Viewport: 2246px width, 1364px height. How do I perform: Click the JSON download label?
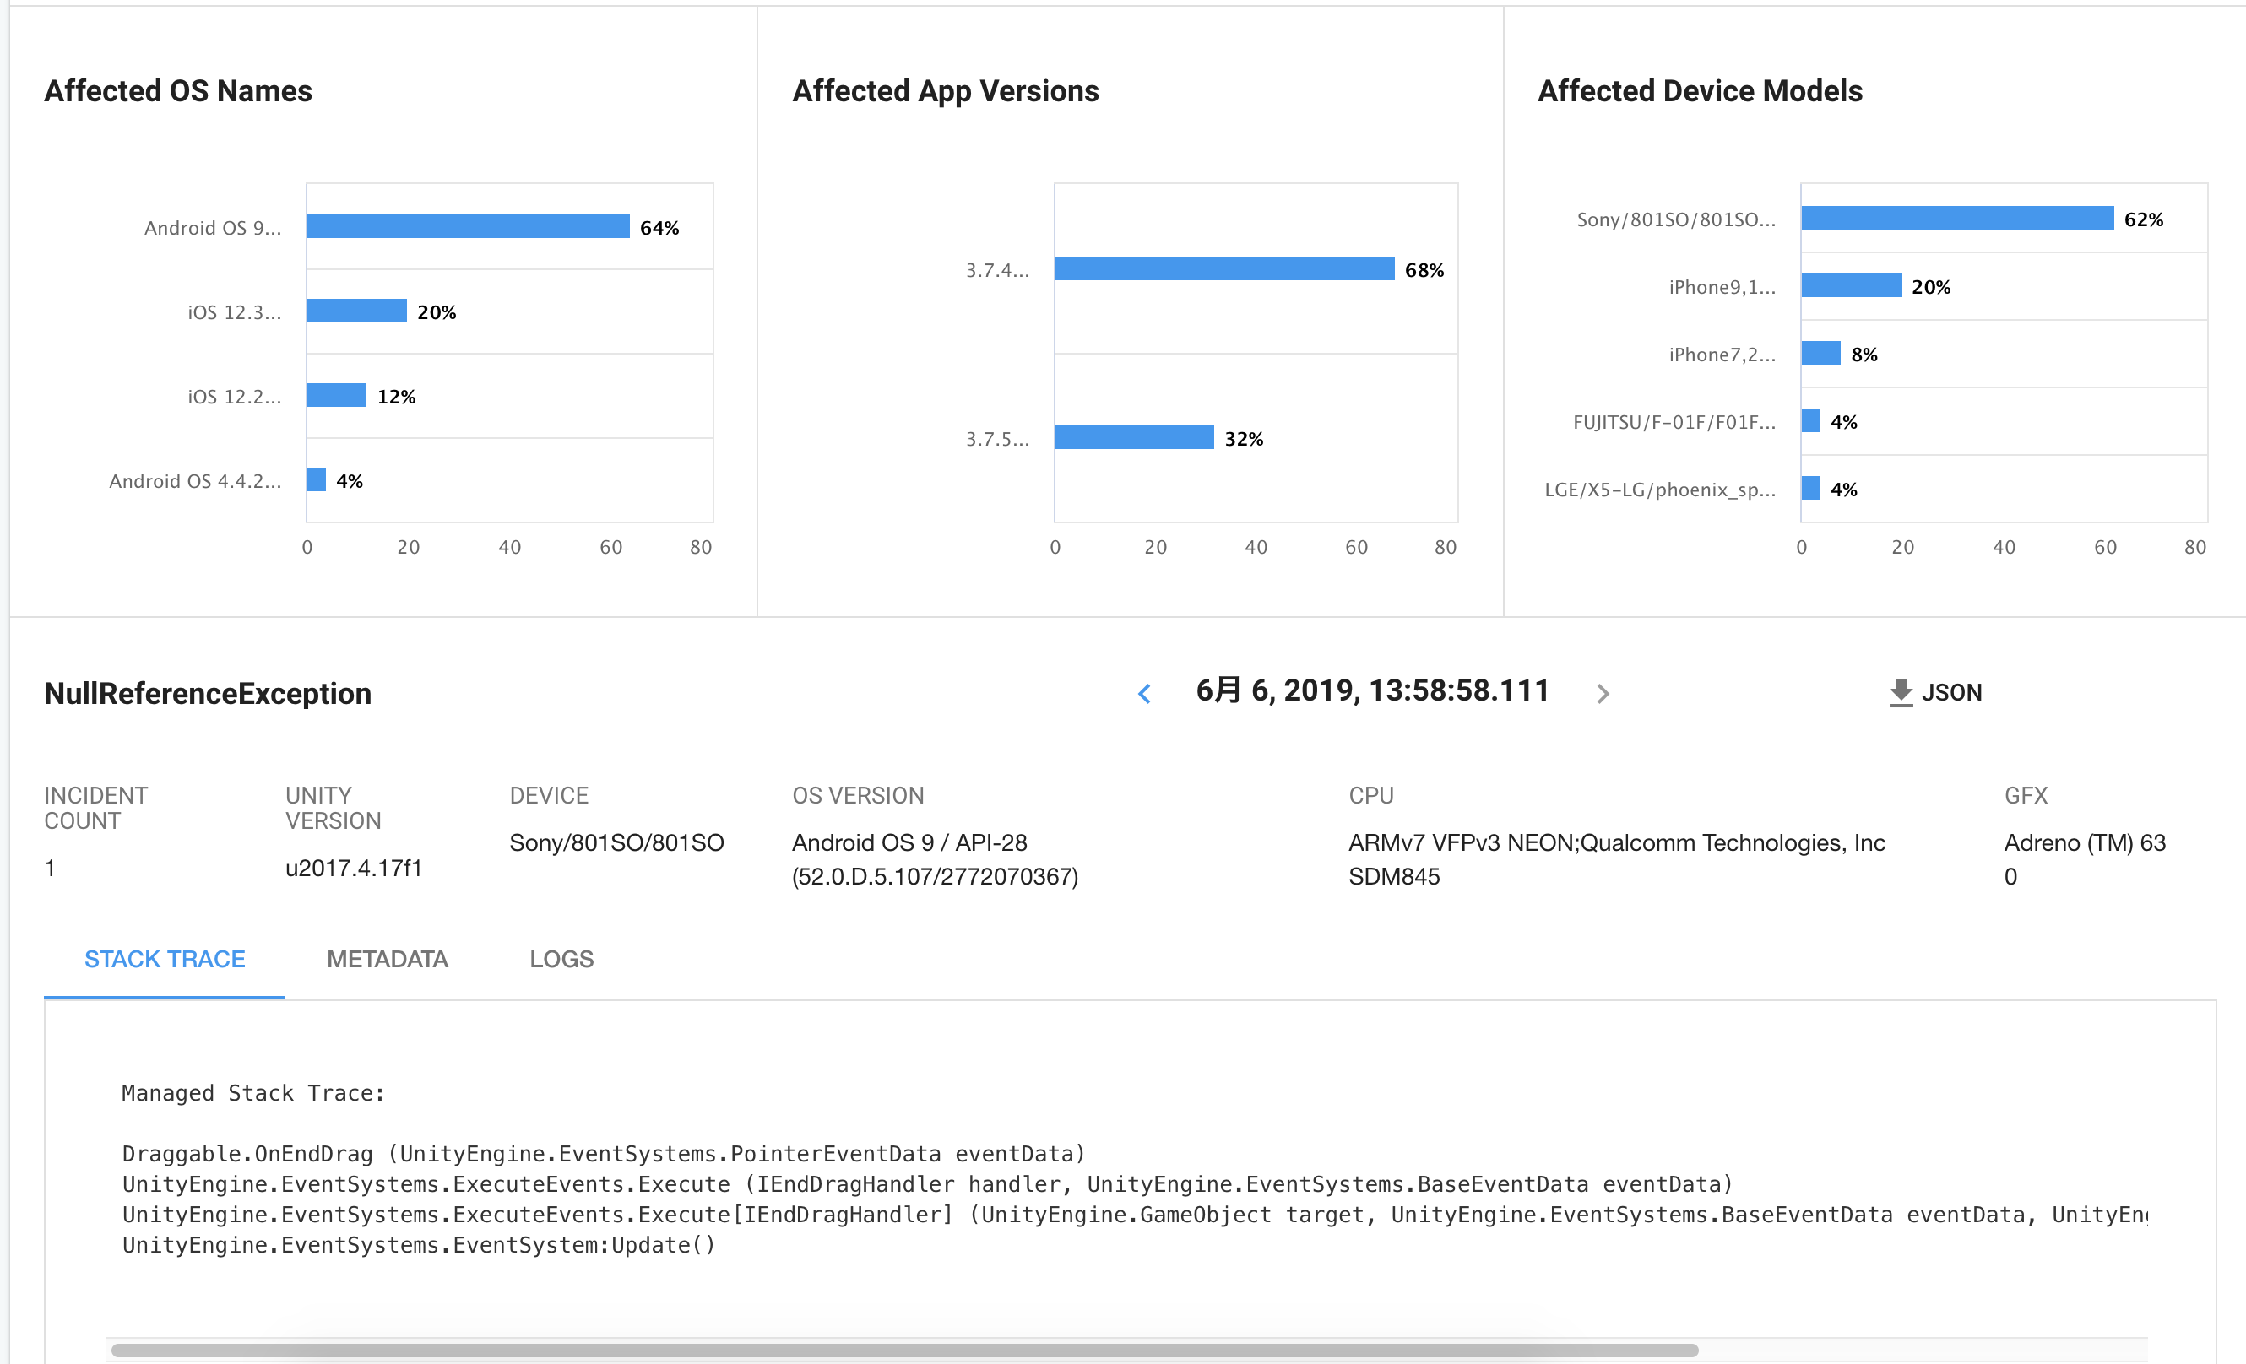(1951, 692)
